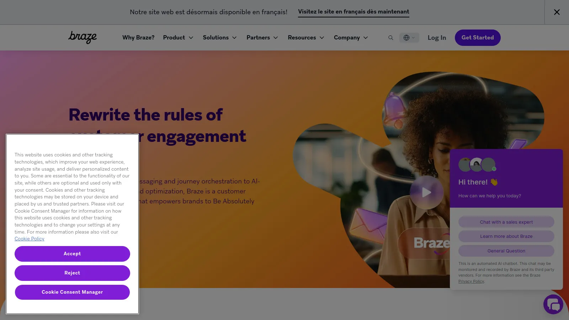Select Chat with a sales expert
569x320 pixels.
(506, 222)
